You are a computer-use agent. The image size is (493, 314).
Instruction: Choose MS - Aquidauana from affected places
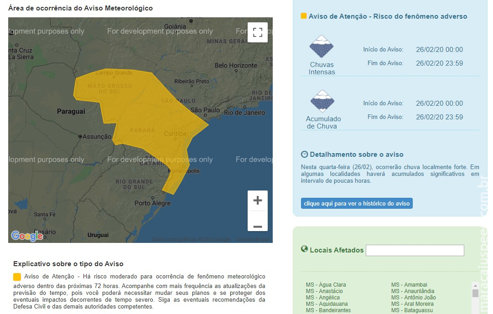327,304
